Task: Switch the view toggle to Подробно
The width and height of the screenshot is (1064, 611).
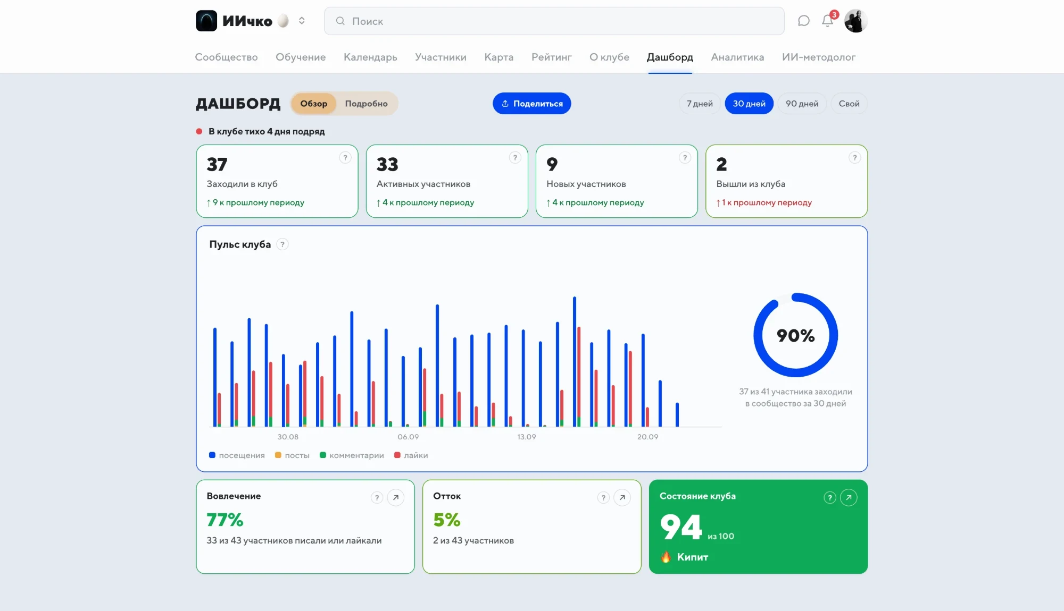Action: [366, 104]
